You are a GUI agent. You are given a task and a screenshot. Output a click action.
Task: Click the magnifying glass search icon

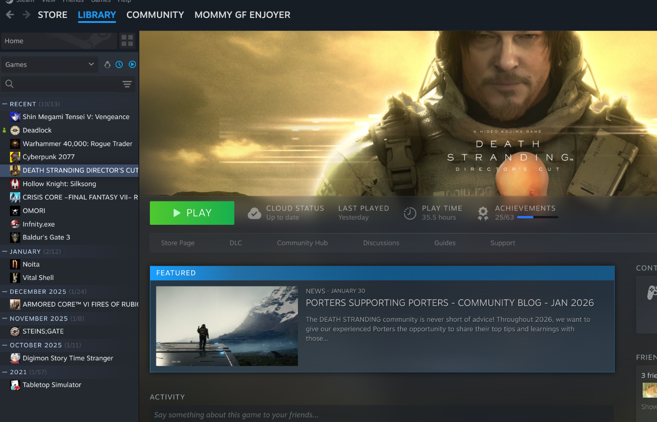[9, 84]
